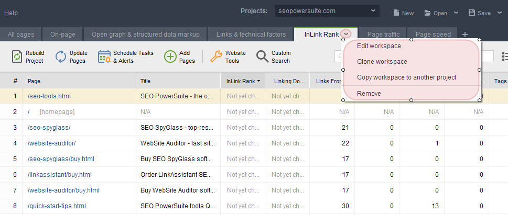Click the value 13 in quick-start-tips row
The width and height of the screenshot is (508, 215).
tap(436, 206)
